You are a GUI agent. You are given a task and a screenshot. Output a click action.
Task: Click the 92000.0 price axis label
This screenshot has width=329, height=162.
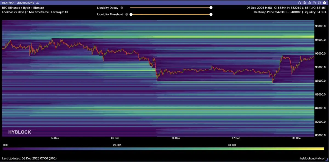click(320, 53)
